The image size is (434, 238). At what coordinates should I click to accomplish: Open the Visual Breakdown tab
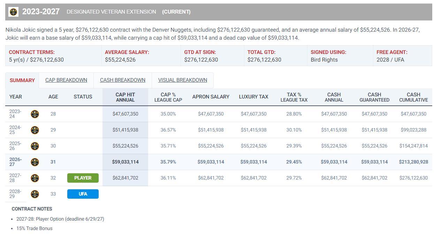click(x=183, y=80)
